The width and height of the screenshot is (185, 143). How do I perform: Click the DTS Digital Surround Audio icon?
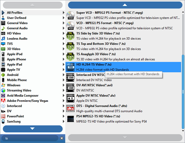70,109
